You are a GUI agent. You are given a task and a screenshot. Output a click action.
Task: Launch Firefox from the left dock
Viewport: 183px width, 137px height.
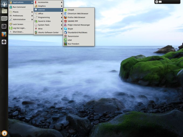[x=4, y=34]
